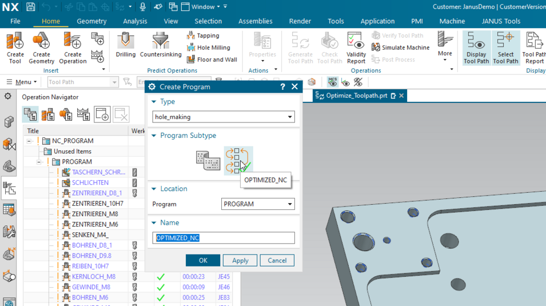Viewport: 546px width, 306px height.
Task: Open the Validity Report
Action: click(x=356, y=47)
